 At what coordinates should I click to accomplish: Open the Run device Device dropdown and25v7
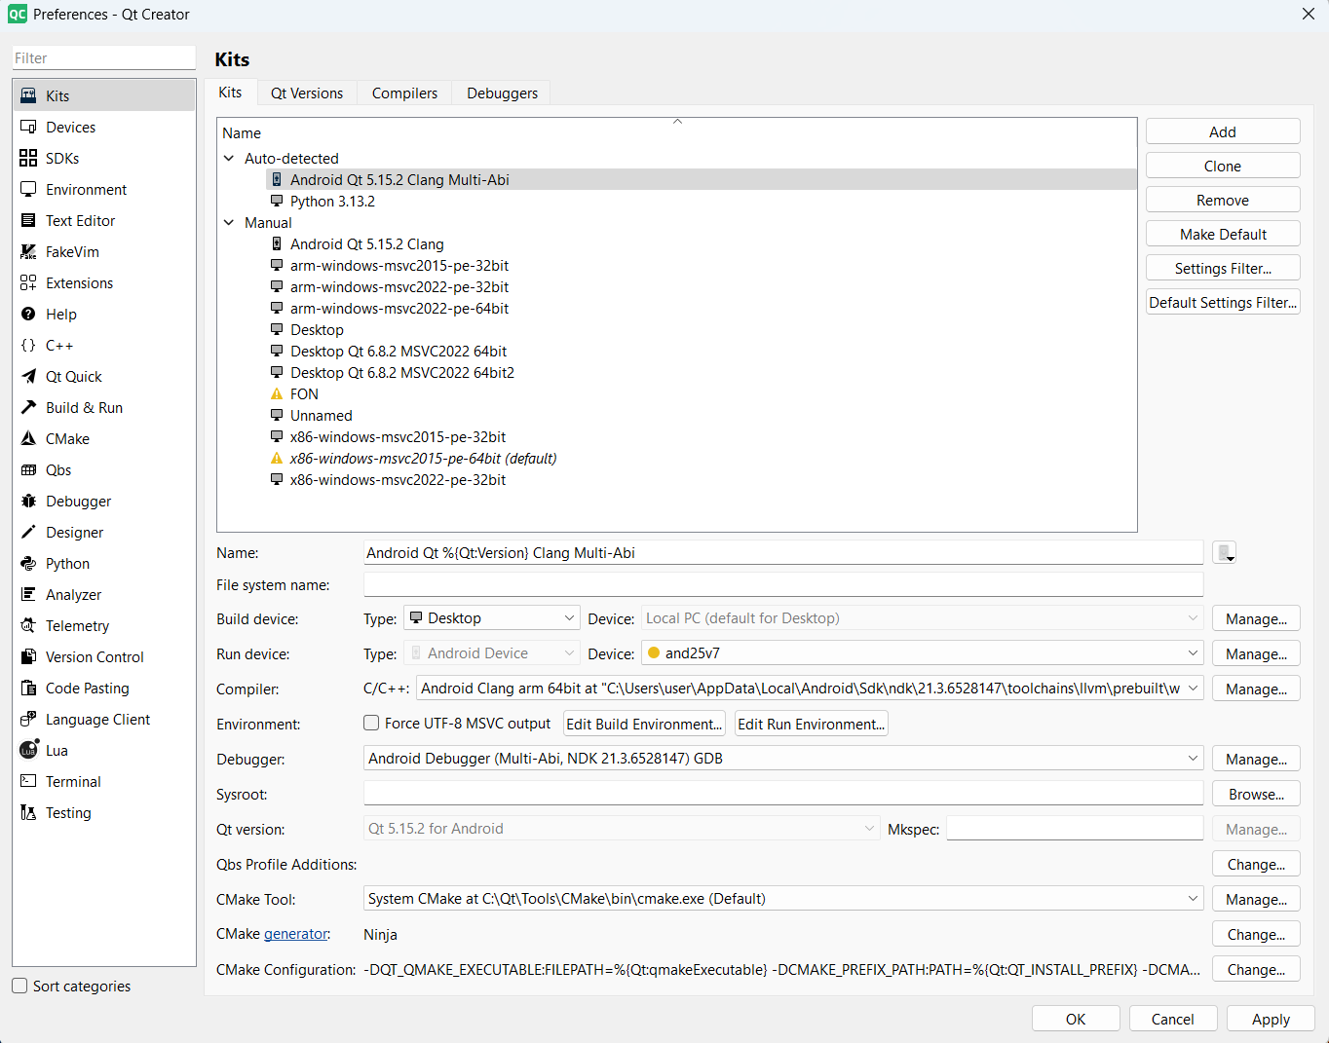(x=922, y=653)
